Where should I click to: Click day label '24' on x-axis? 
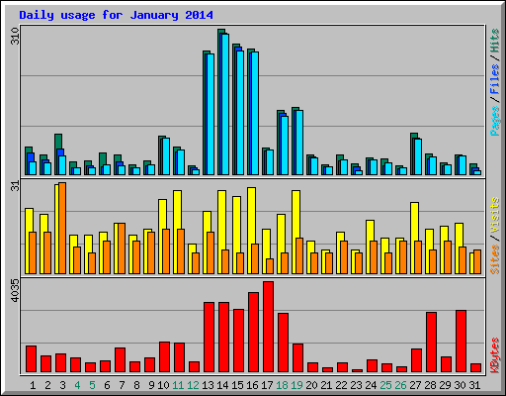pos(371,385)
